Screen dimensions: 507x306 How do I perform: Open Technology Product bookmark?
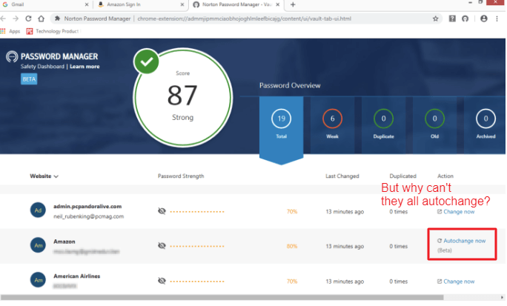tap(53, 31)
